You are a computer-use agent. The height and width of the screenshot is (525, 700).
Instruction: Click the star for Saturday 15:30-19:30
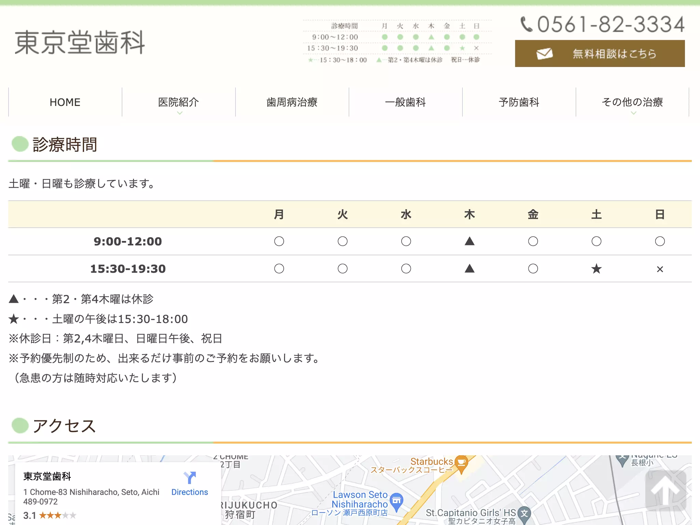click(x=596, y=269)
